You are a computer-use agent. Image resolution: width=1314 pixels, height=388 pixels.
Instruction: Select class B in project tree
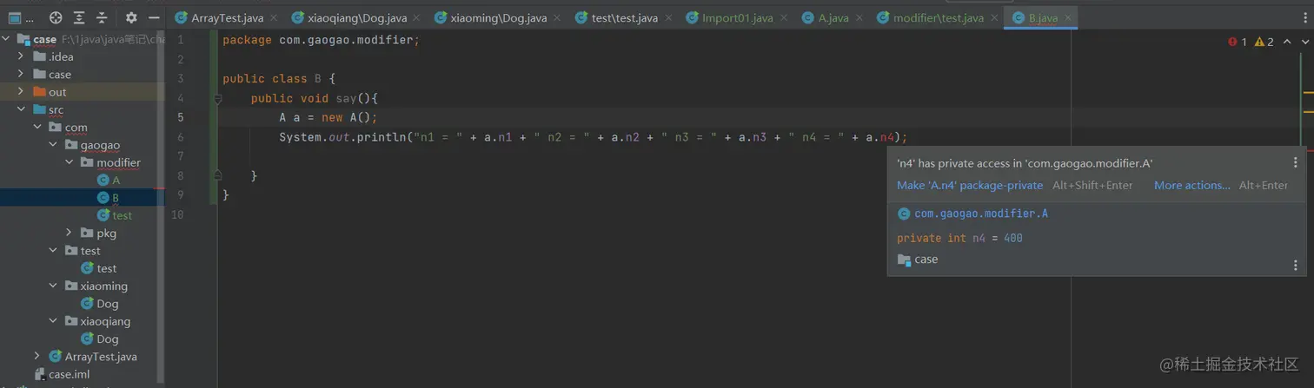116,198
